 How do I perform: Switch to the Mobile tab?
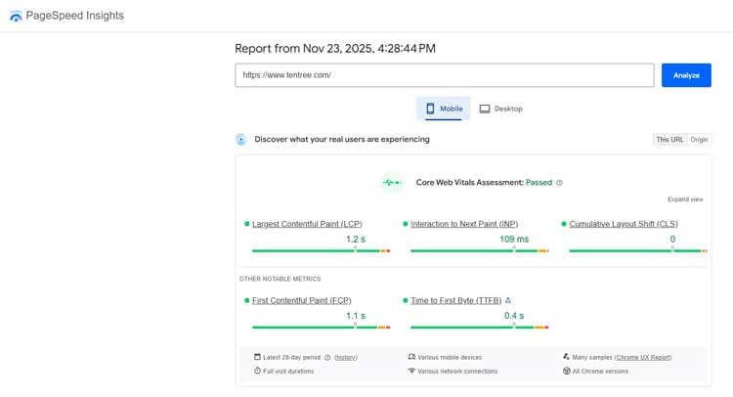tap(443, 109)
